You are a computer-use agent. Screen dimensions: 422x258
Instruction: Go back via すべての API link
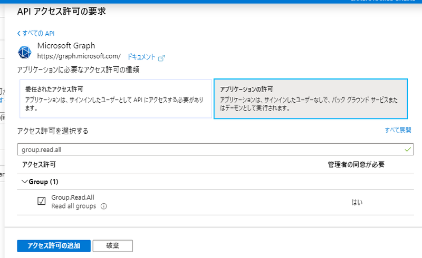coord(36,33)
